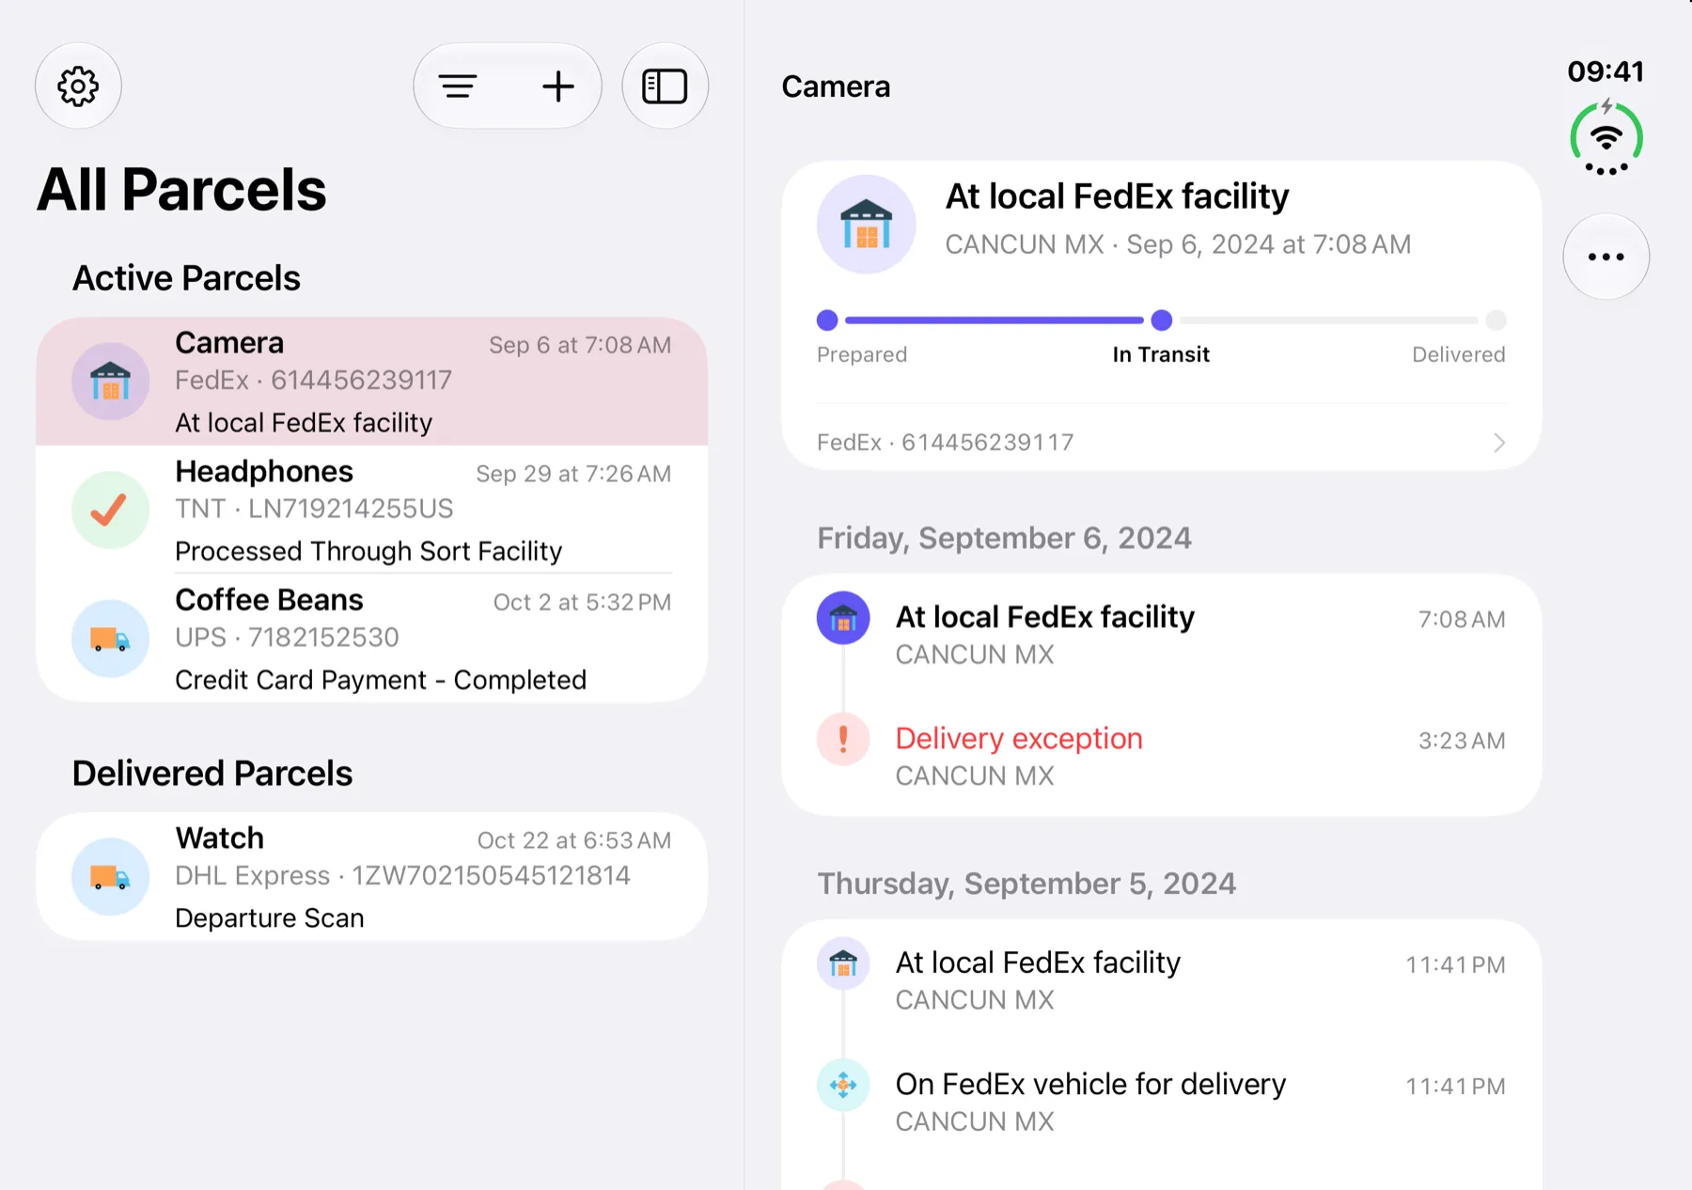Click the 'Oct 22 at 6:53 AM' timestamp
The image size is (1692, 1190).
pyautogui.click(x=574, y=840)
